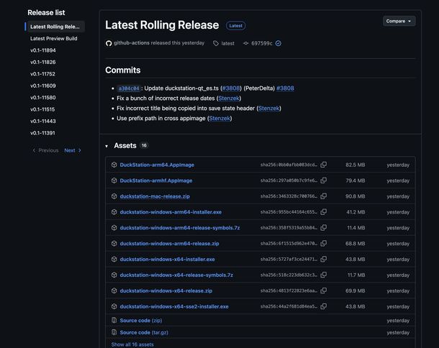
Task: Open trailing #3808 pull request link
Action: [x=285, y=88]
